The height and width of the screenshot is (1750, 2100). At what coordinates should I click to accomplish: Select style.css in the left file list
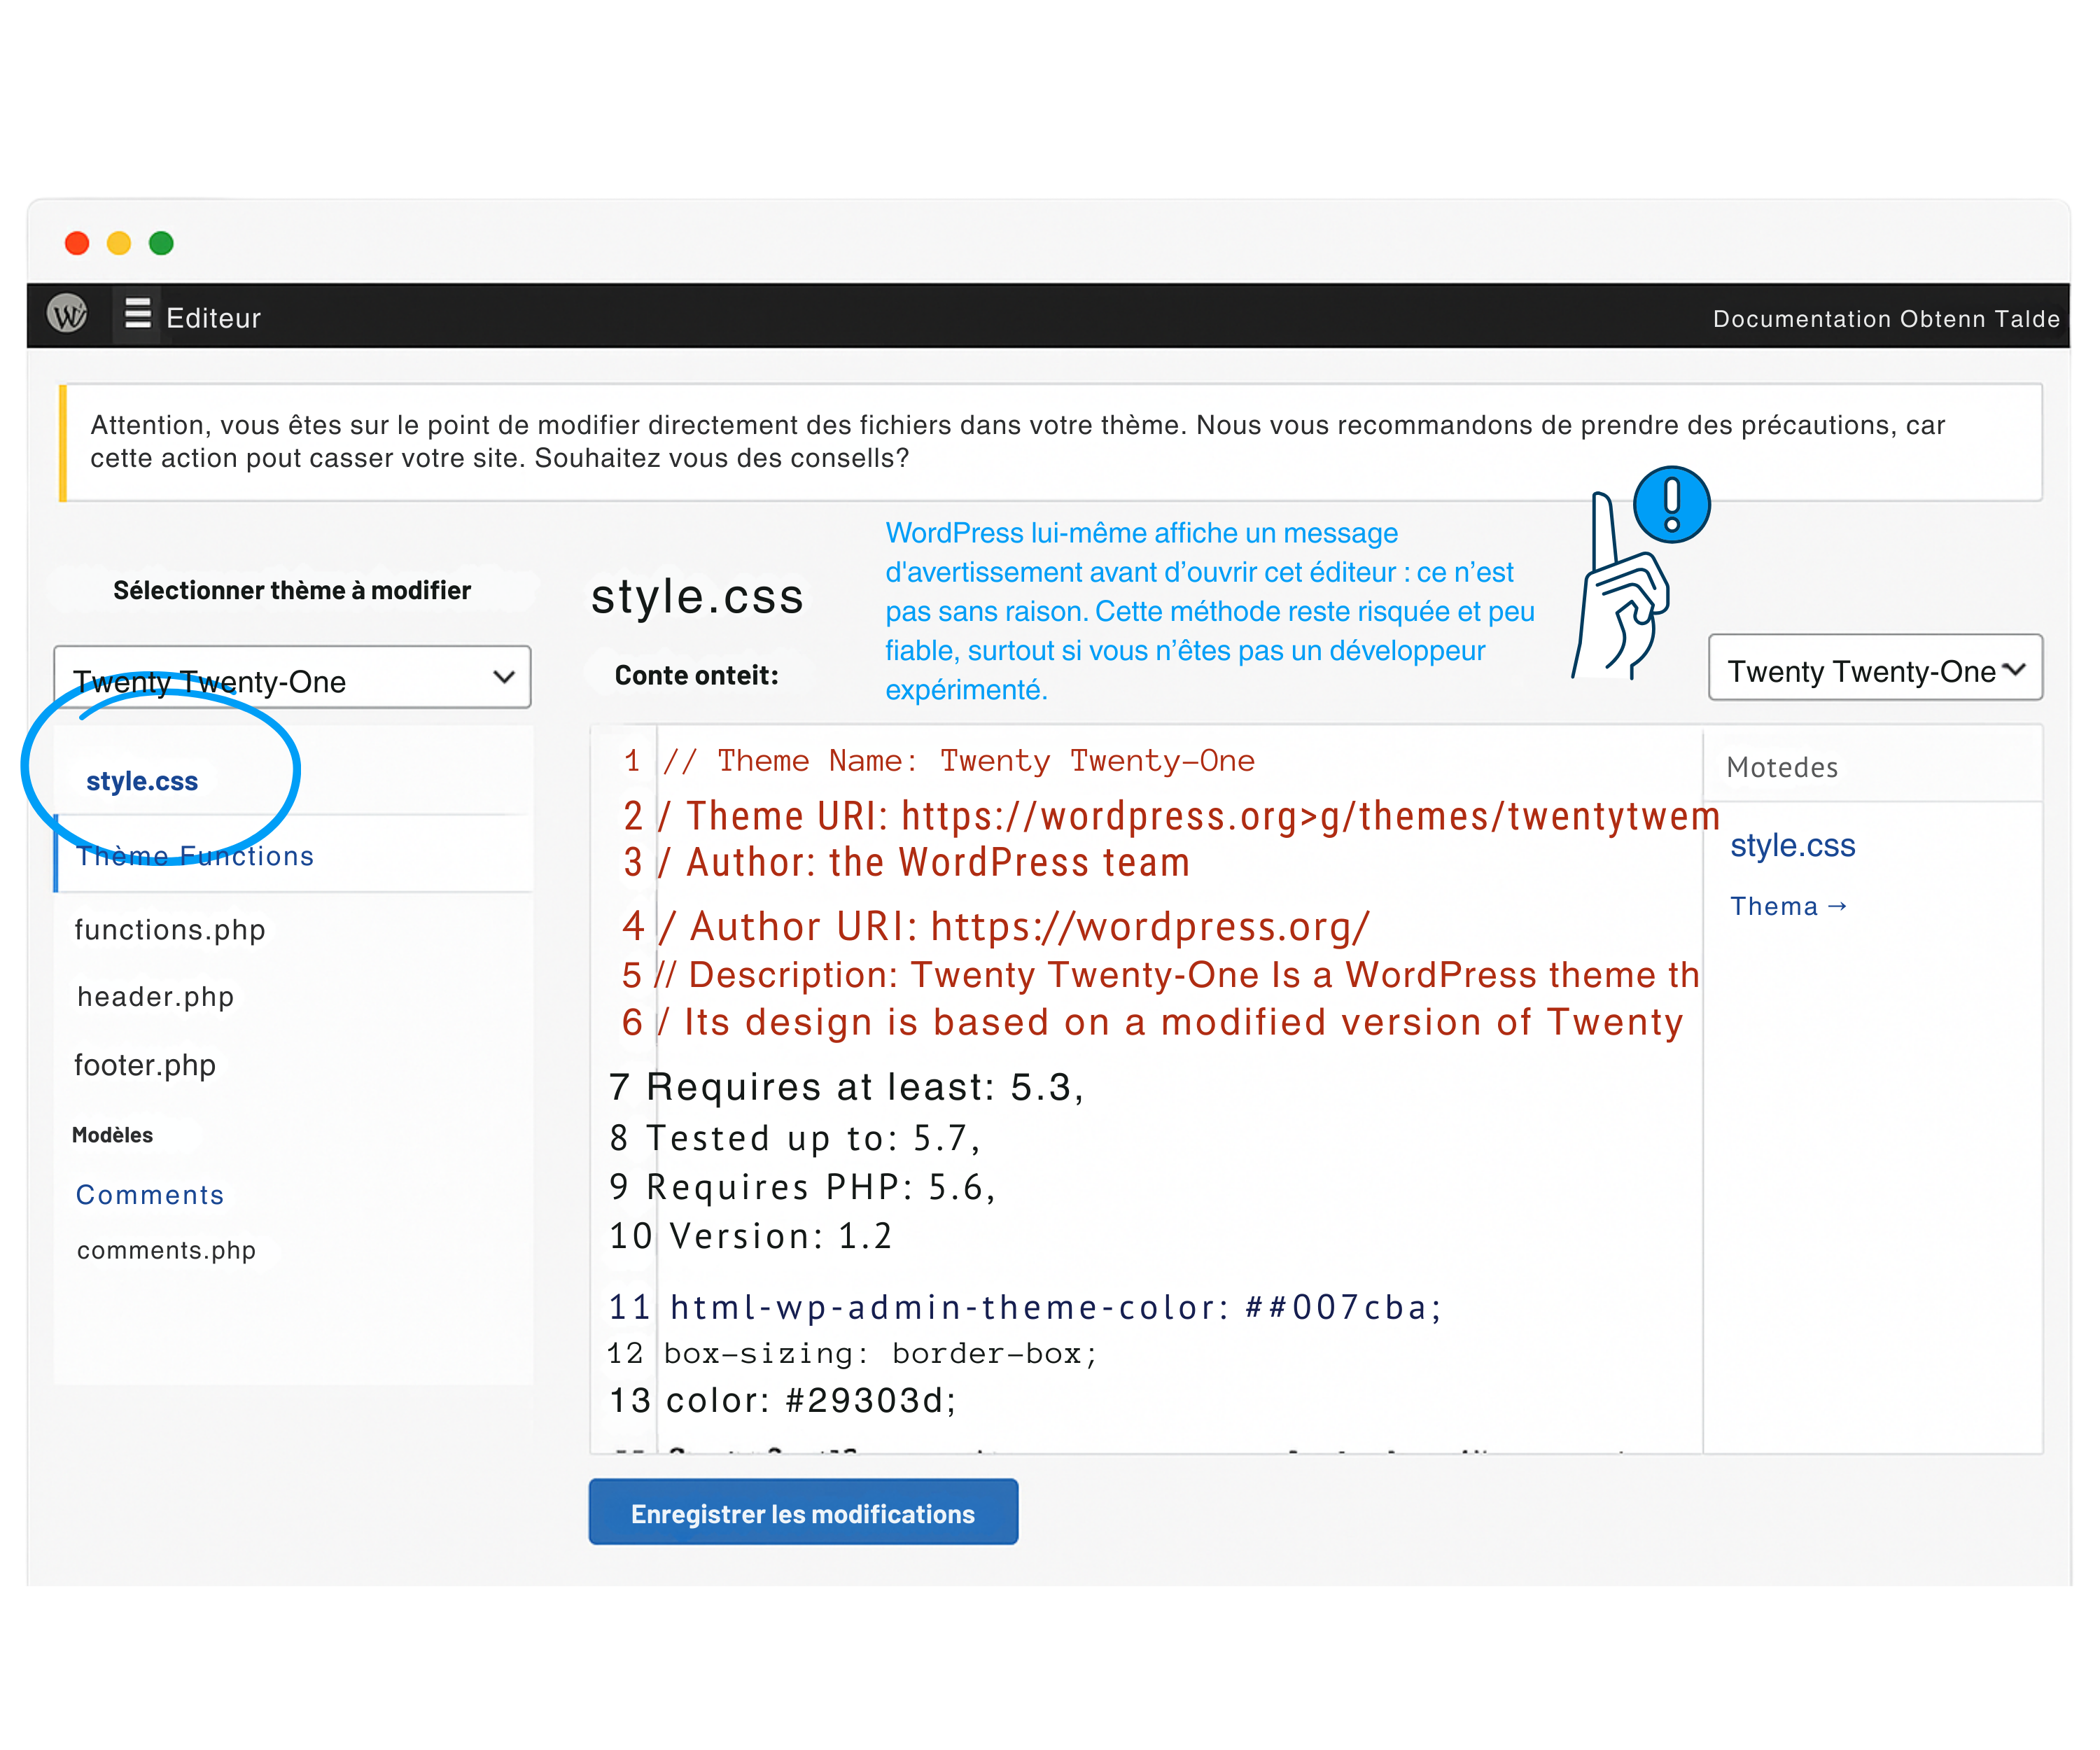(142, 781)
